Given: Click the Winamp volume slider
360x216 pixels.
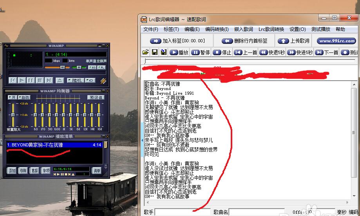Looking at the screenshot, I should coord(57,67).
